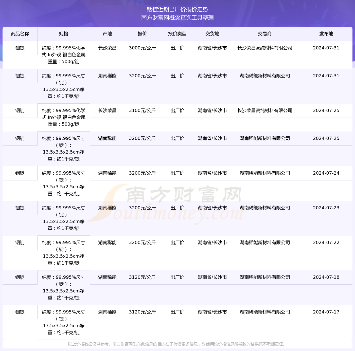355x351 pixels.
Task: Click 出厂价 in the 2024-07-17 row
Action: point(177,312)
